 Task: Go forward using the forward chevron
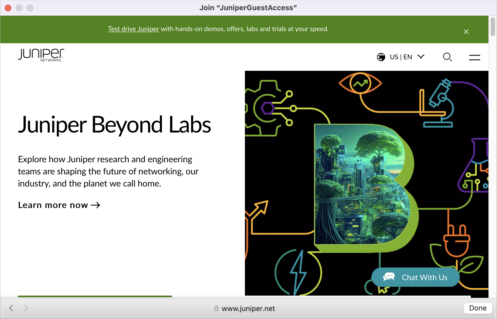(x=26, y=308)
